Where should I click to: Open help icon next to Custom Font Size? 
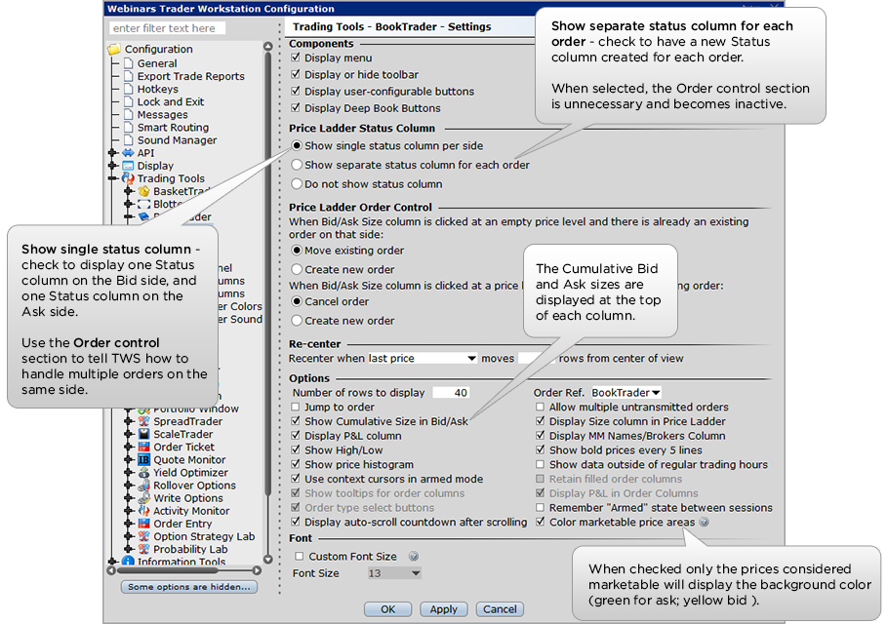414,557
